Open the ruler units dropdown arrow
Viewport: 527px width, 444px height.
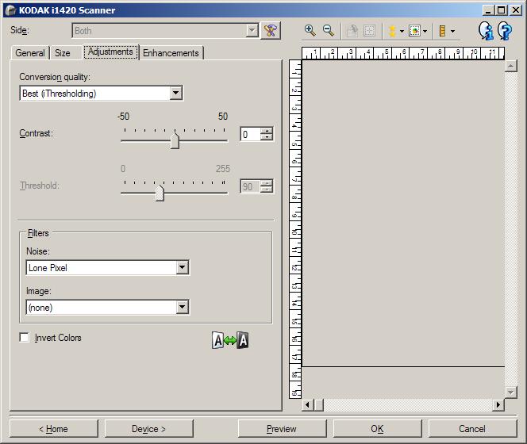452,31
